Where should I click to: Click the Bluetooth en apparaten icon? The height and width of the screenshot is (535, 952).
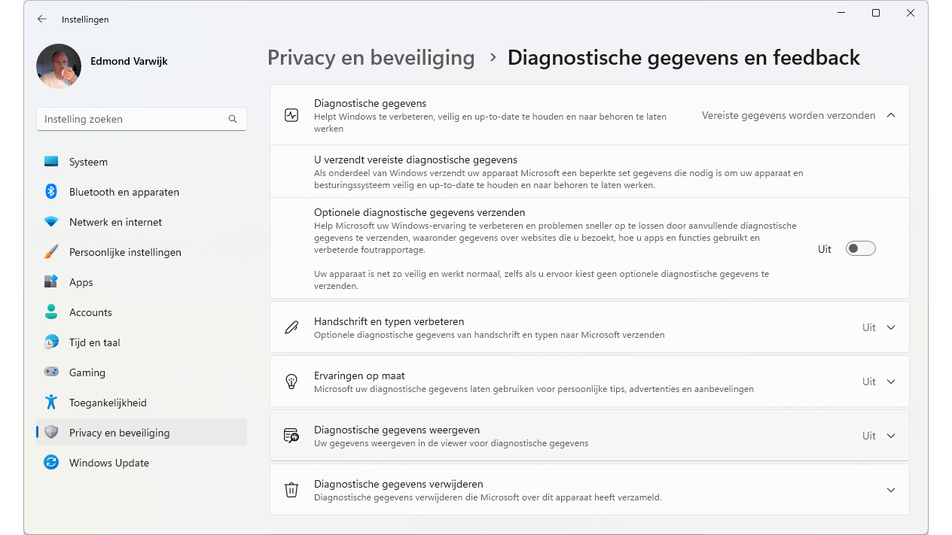[x=51, y=192]
